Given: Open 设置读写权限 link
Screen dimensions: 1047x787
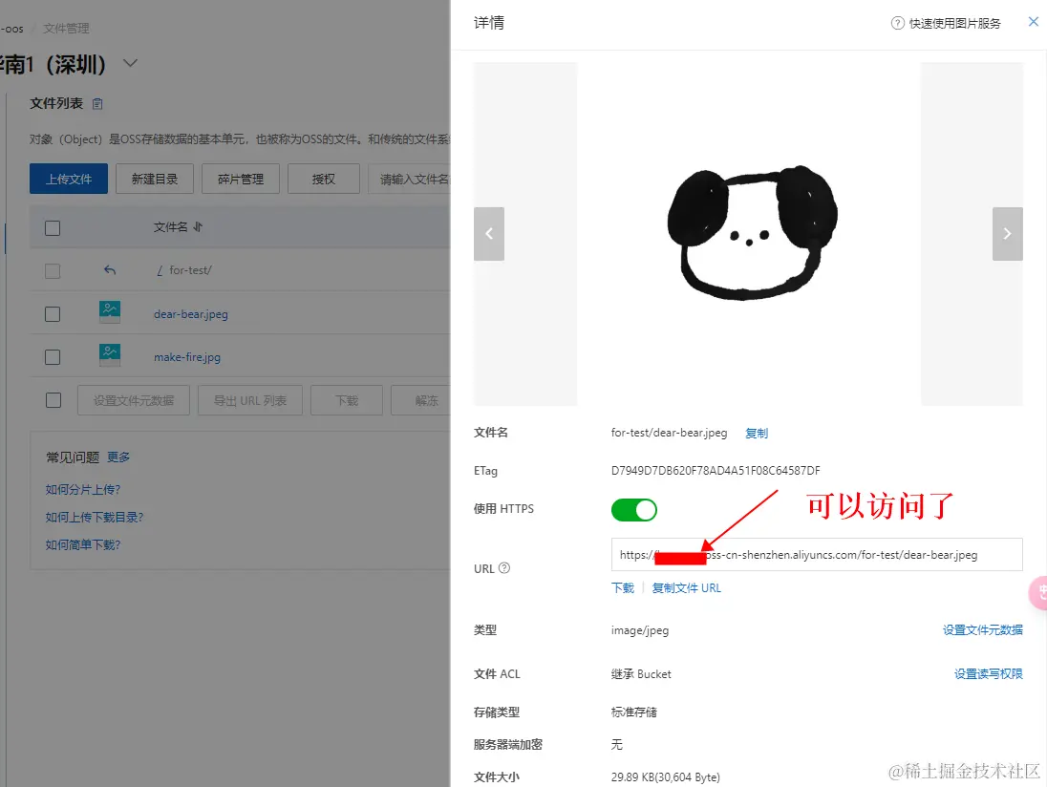Looking at the screenshot, I should pos(988,674).
